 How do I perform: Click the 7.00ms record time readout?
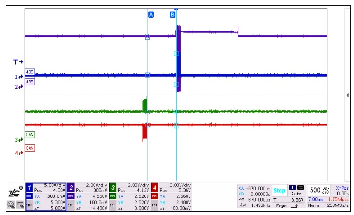tap(316, 199)
